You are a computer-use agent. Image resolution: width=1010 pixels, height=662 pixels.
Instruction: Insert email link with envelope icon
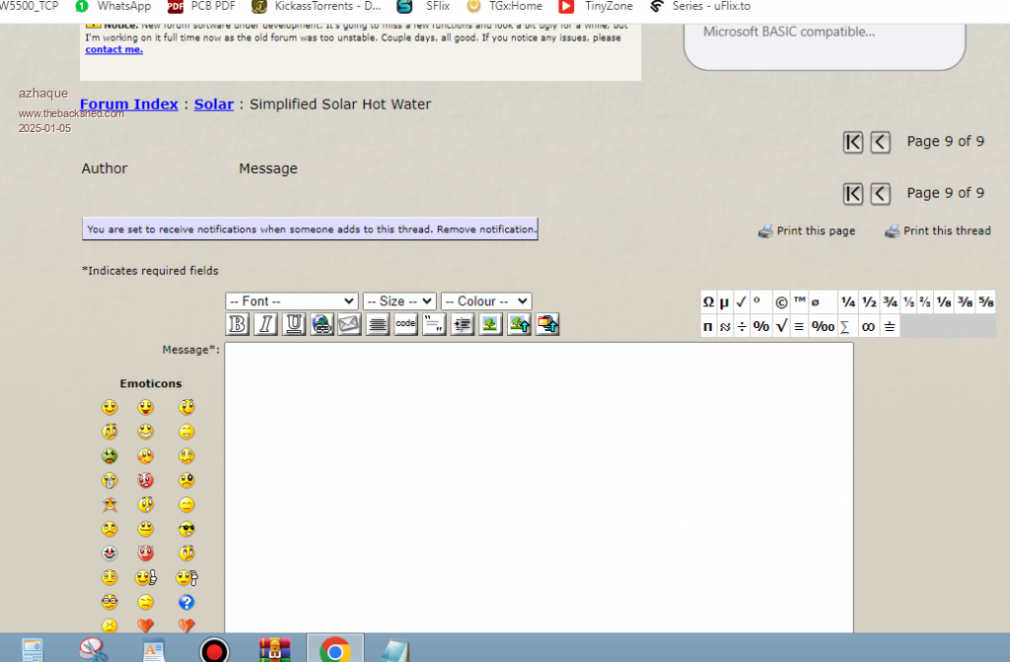click(349, 324)
